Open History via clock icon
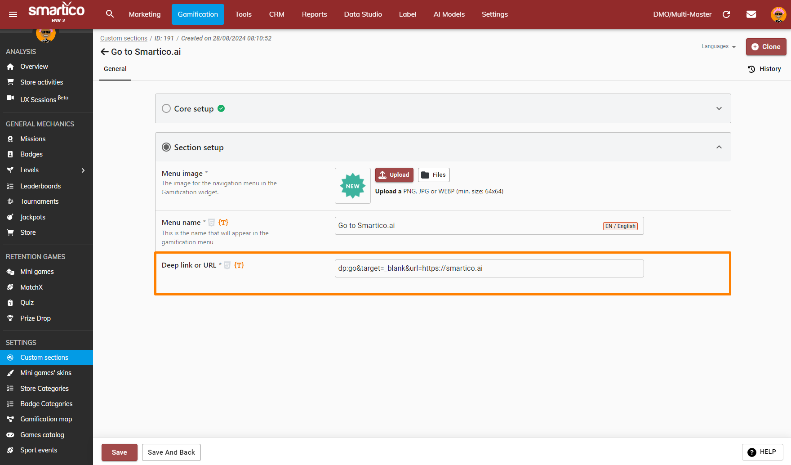This screenshot has width=791, height=465. click(x=751, y=69)
